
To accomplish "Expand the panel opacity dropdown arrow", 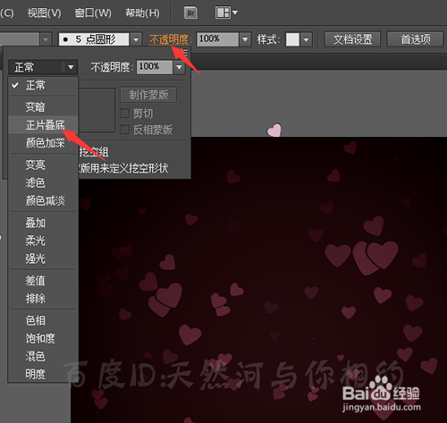I will coord(179,67).
